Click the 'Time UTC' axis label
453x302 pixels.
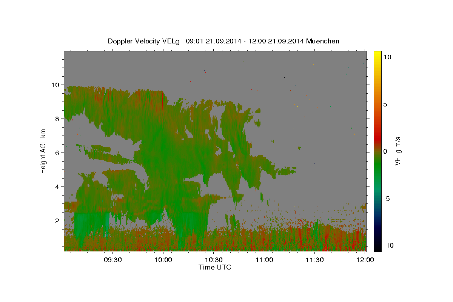point(215,267)
